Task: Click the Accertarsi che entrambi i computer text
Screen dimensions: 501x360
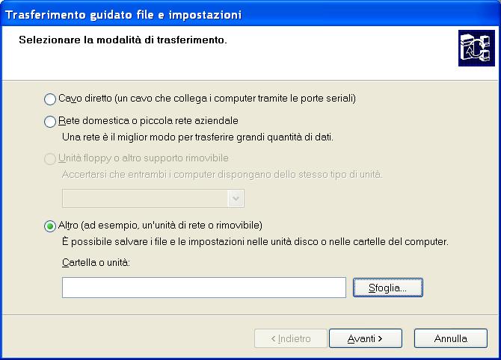Action: point(221,175)
